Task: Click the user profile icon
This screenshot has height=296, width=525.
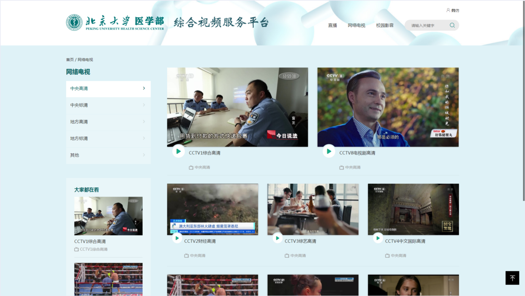Action: 448,10
